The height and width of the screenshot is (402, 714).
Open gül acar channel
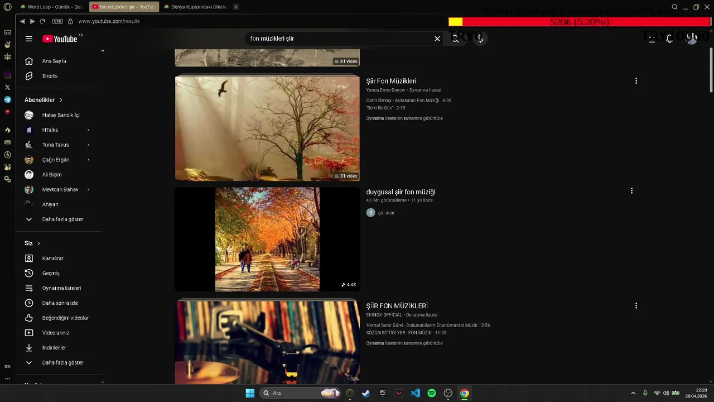386,213
